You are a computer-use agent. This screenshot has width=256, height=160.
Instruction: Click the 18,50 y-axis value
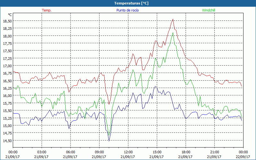click(x=7, y=21)
